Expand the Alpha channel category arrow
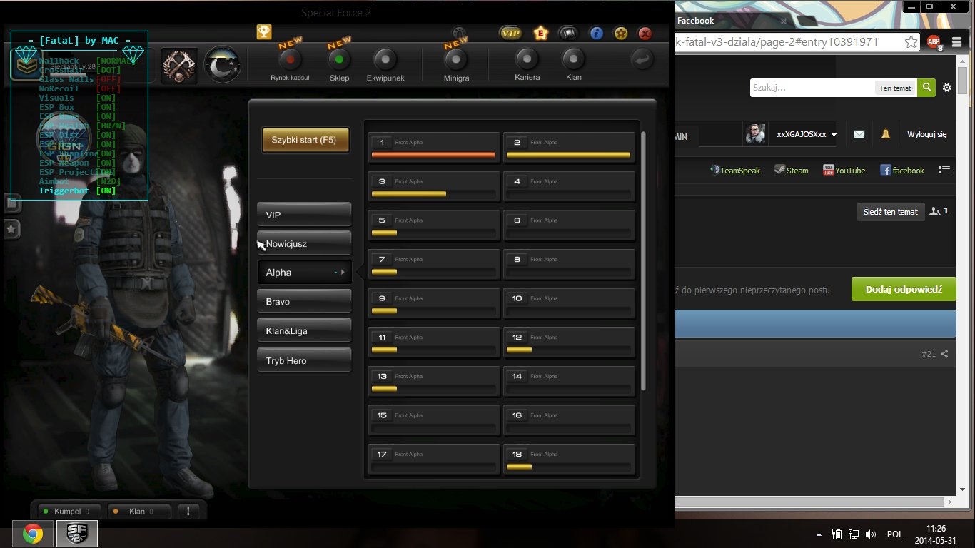975x548 pixels. click(x=343, y=273)
